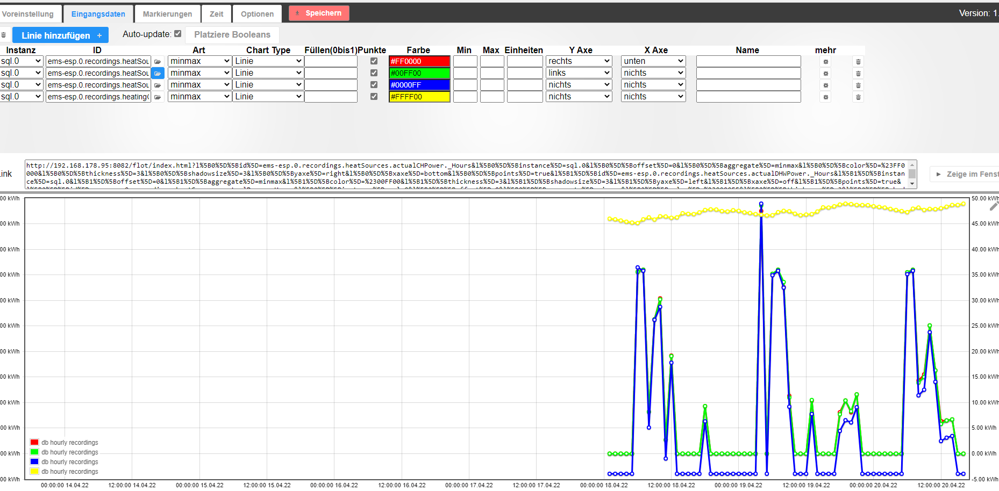999x491 pixels.
Task: Click the blue #0000FF color field
Action: tap(419, 85)
